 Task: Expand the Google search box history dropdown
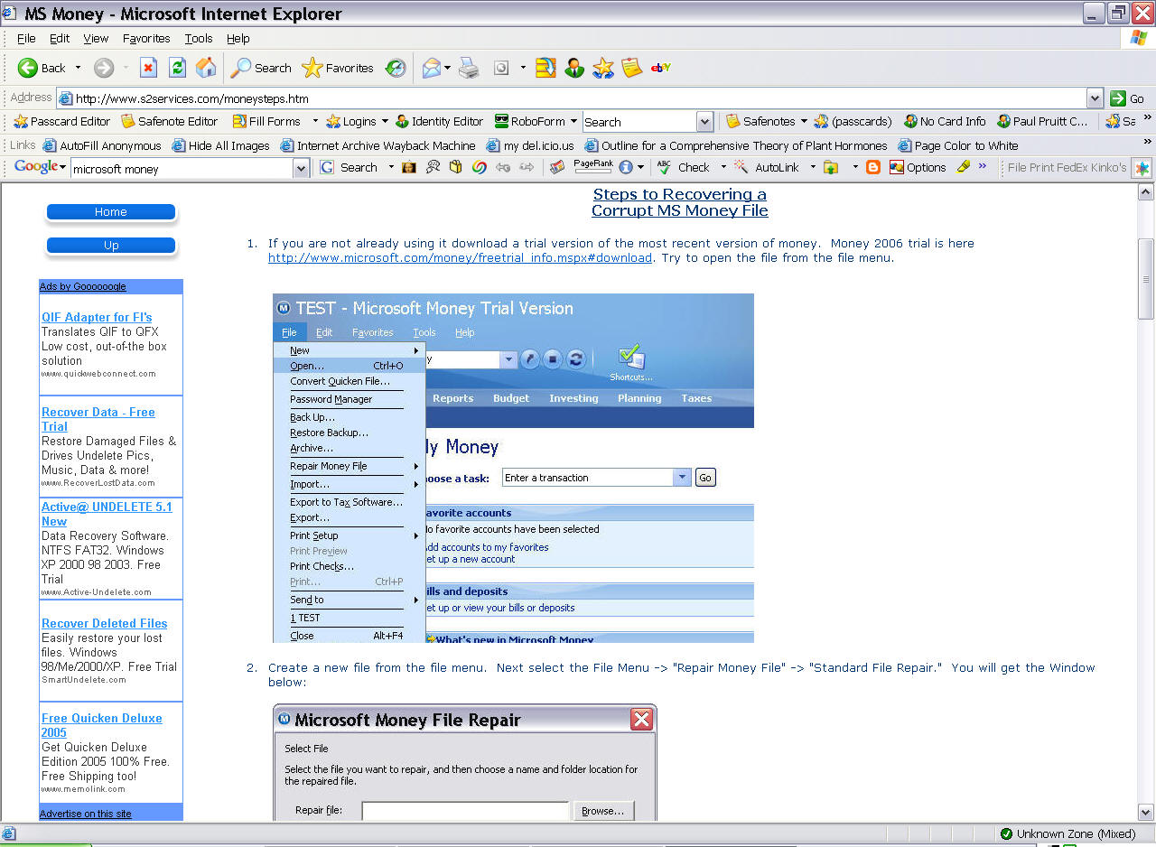click(x=302, y=169)
